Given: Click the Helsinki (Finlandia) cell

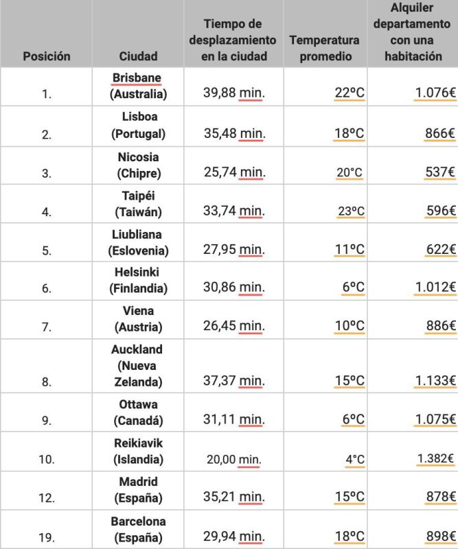Looking at the screenshot, I should coord(138,280).
